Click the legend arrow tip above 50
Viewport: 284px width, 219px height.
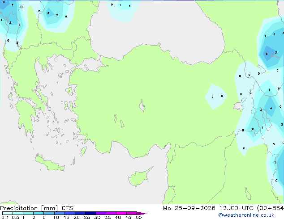[142, 213]
